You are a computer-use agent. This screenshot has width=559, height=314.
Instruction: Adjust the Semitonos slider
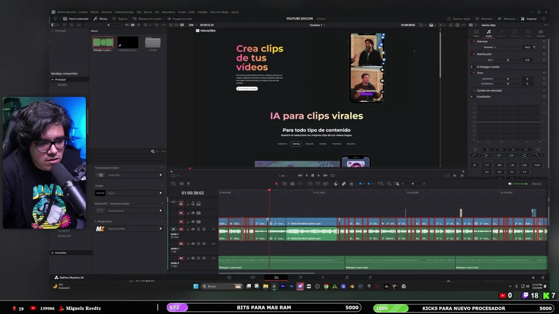pos(507,78)
